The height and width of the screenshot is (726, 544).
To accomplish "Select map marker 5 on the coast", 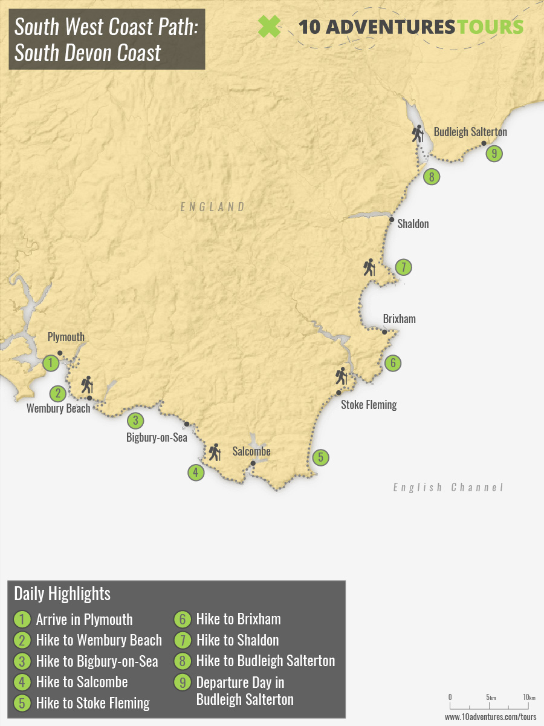I will 321,457.
